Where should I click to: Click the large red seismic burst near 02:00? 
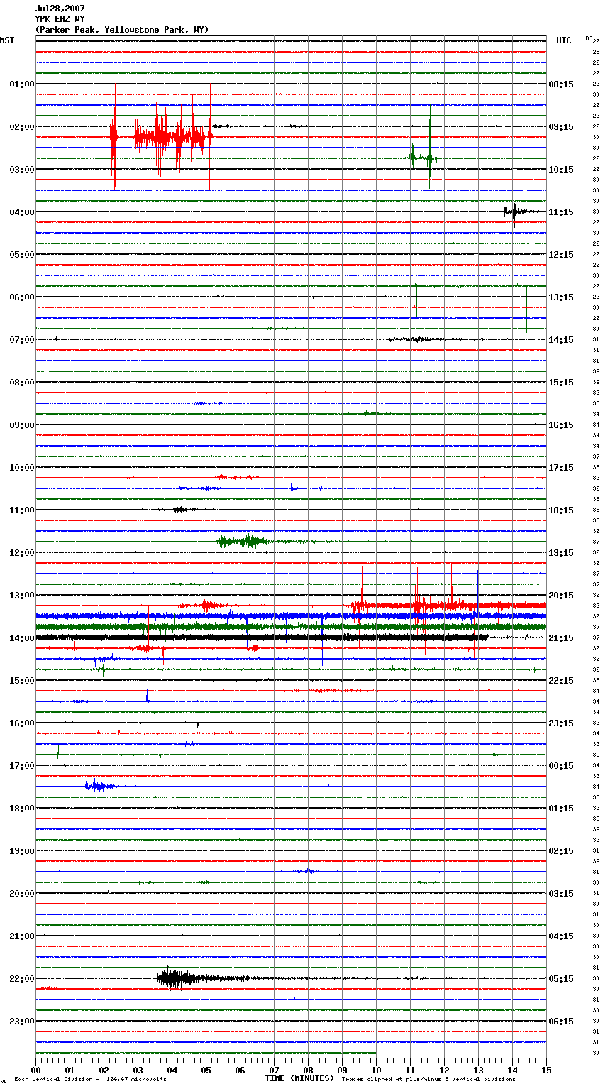click(161, 136)
